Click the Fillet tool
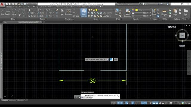The width and height of the screenshot is (191, 107). click(x=49, y=13)
